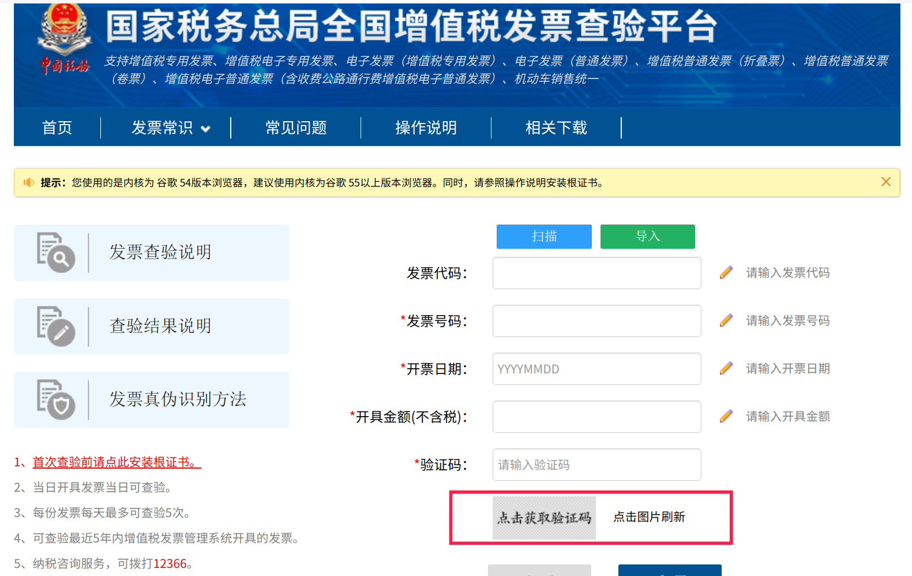Open the 发票常识 menu

pyautogui.click(x=162, y=128)
